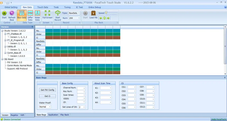
Task: Step back with the left arrow
Action: [x=101, y=18]
